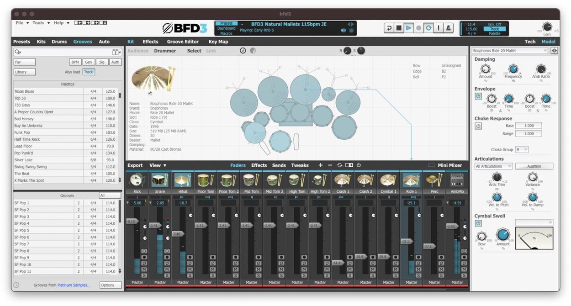The width and height of the screenshot is (571, 306).
Task: Open the Grooves tab
Action: (83, 41)
